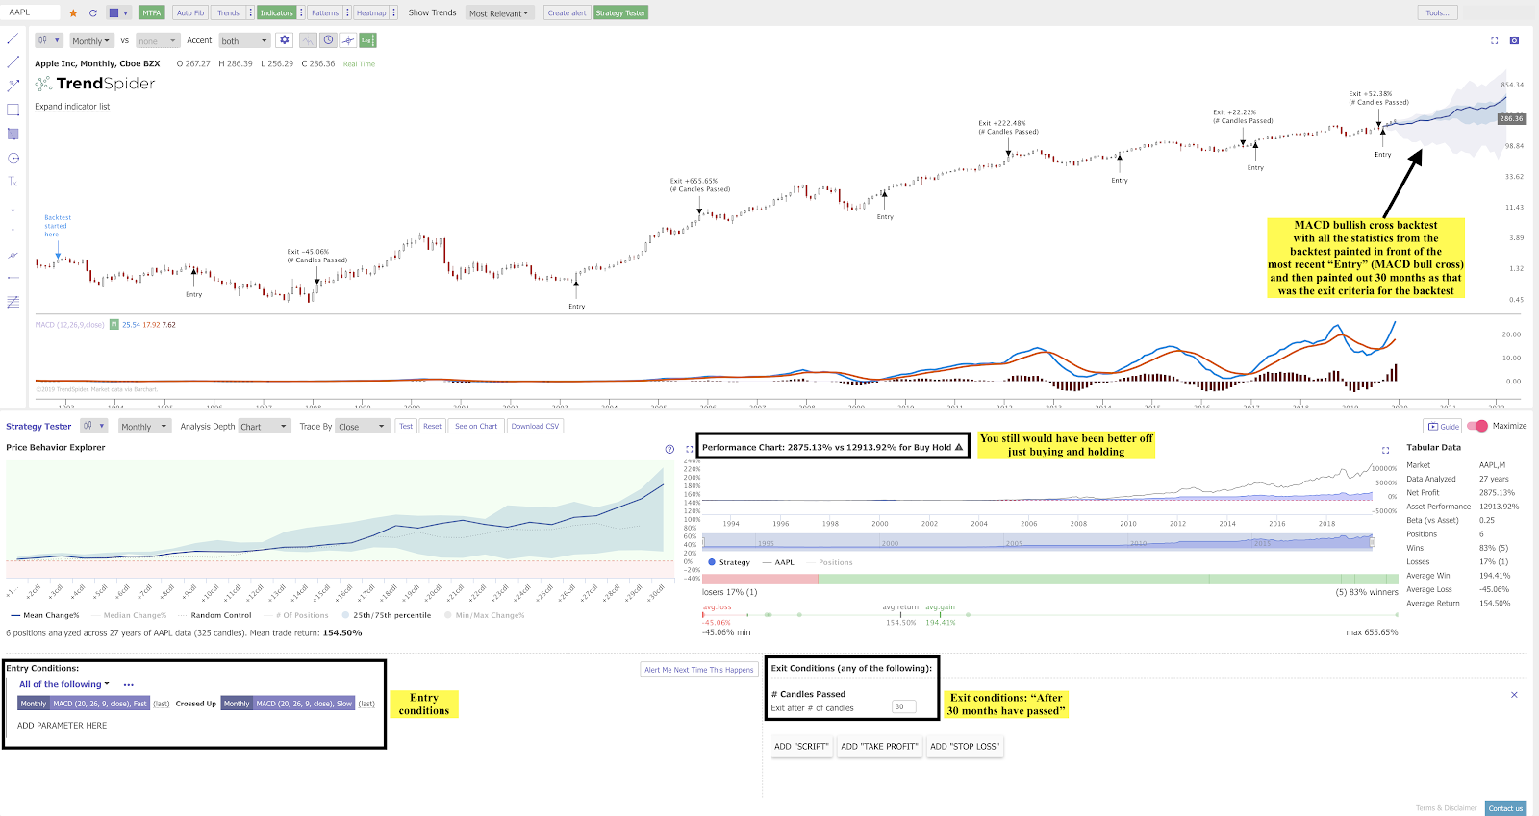
Task: Open the 'vs none' comparison dropdown
Action: click(158, 40)
